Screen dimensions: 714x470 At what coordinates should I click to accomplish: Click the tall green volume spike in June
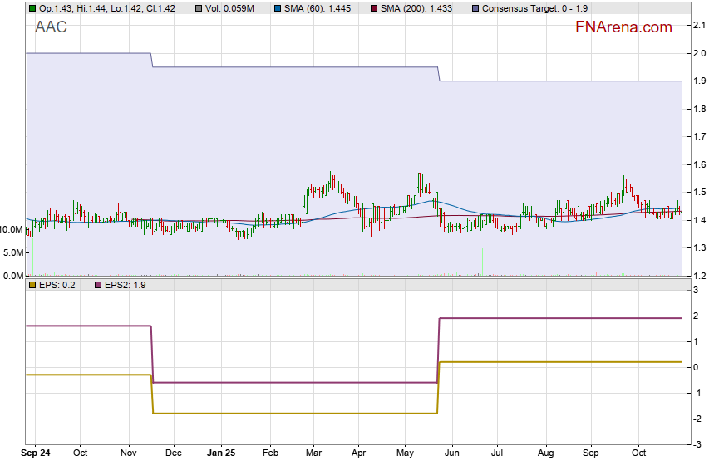pos(482,262)
